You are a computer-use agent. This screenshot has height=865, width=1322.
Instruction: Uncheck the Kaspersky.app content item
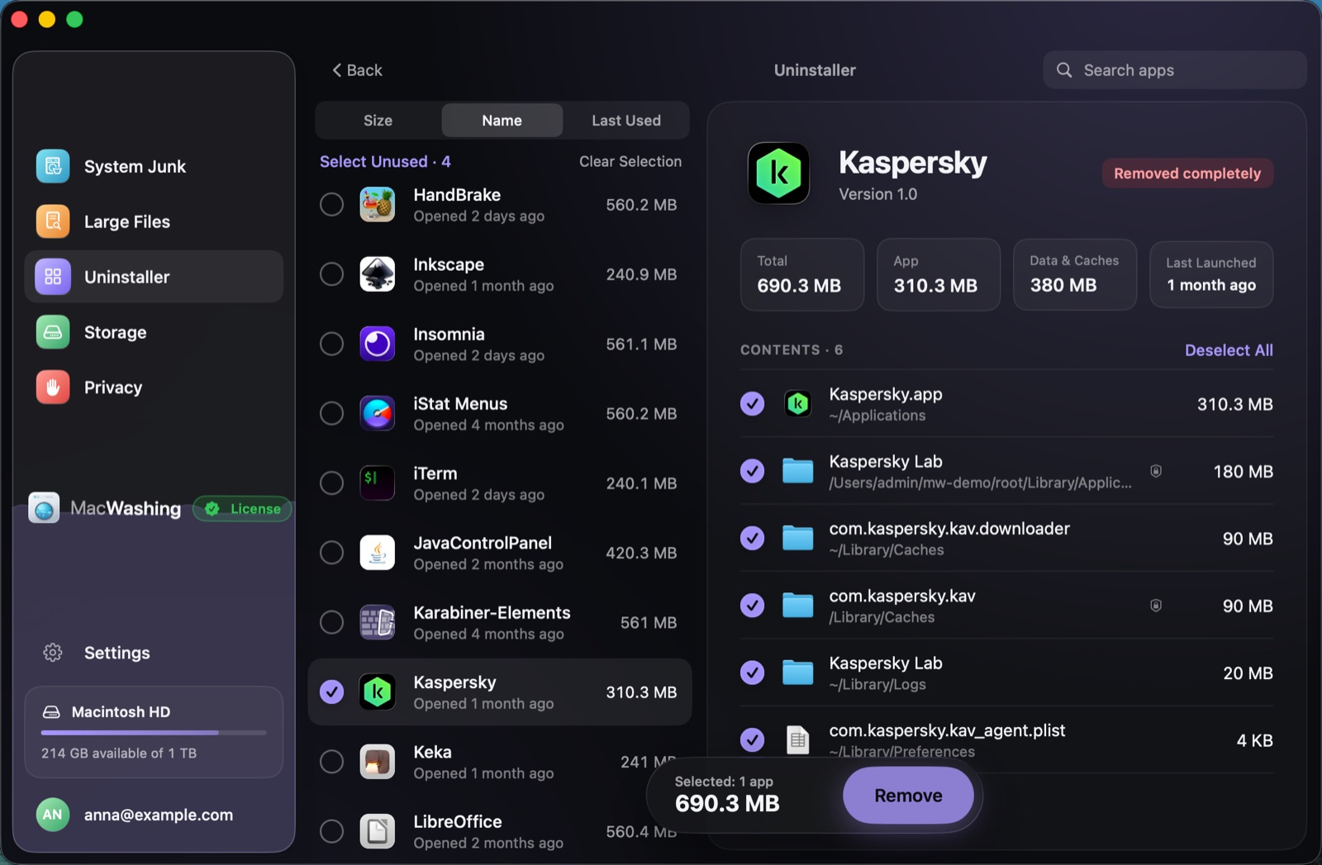(752, 404)
